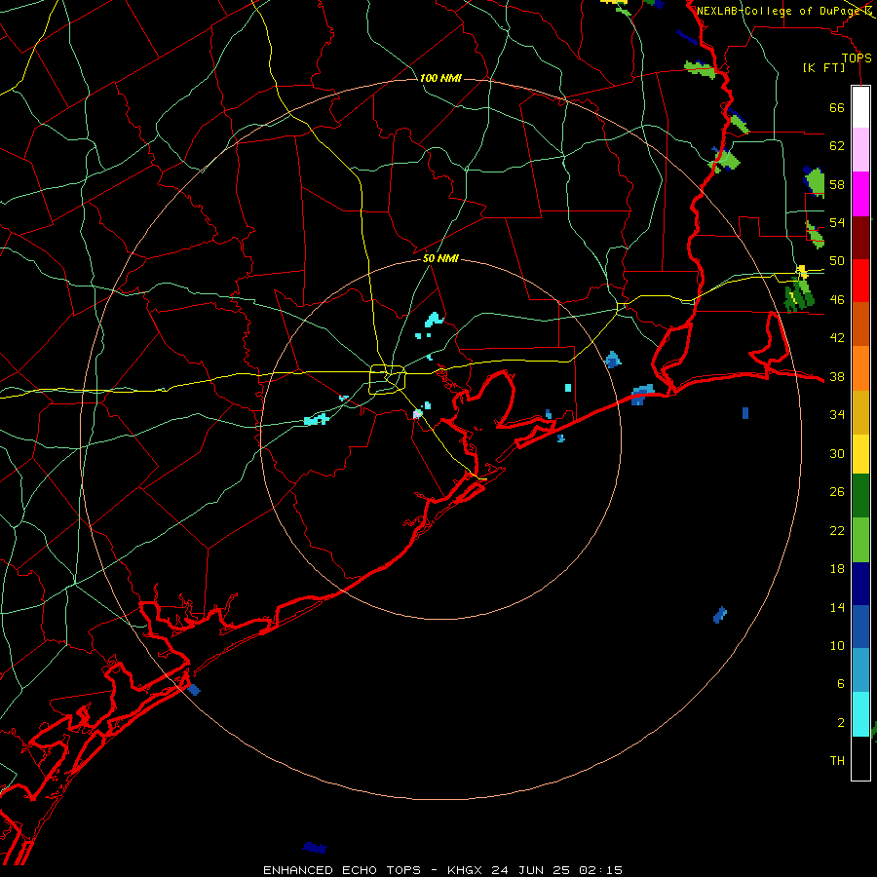The height and width of the screenshot is (877, 877).
Task: Click the legend value "58"
Action: point(837,184)
